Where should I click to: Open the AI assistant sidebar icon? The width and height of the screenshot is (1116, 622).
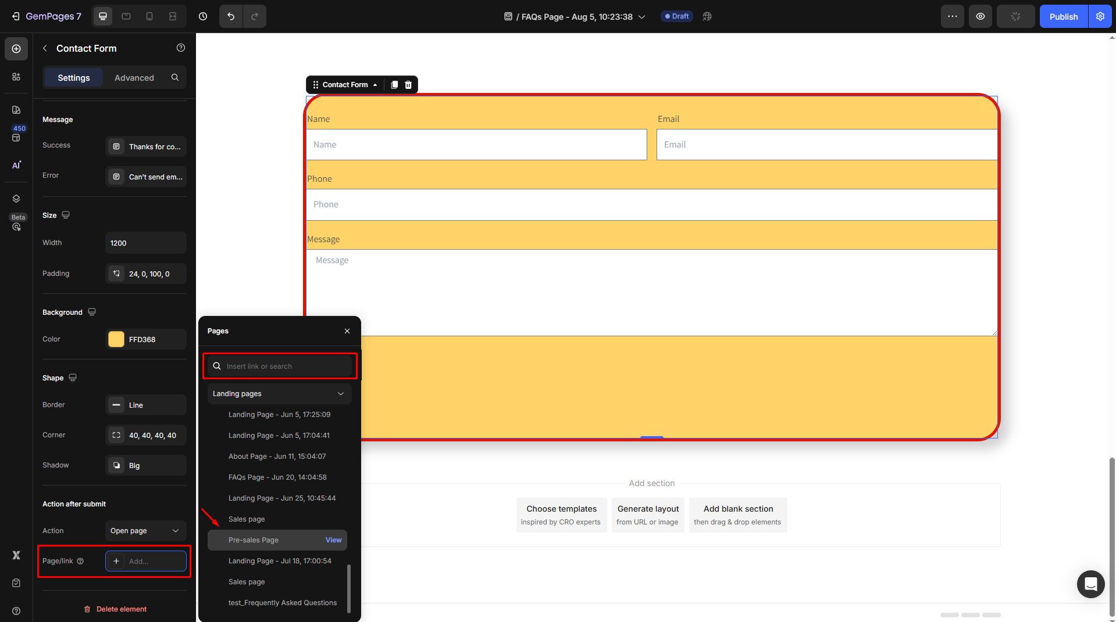pos(16,166)
